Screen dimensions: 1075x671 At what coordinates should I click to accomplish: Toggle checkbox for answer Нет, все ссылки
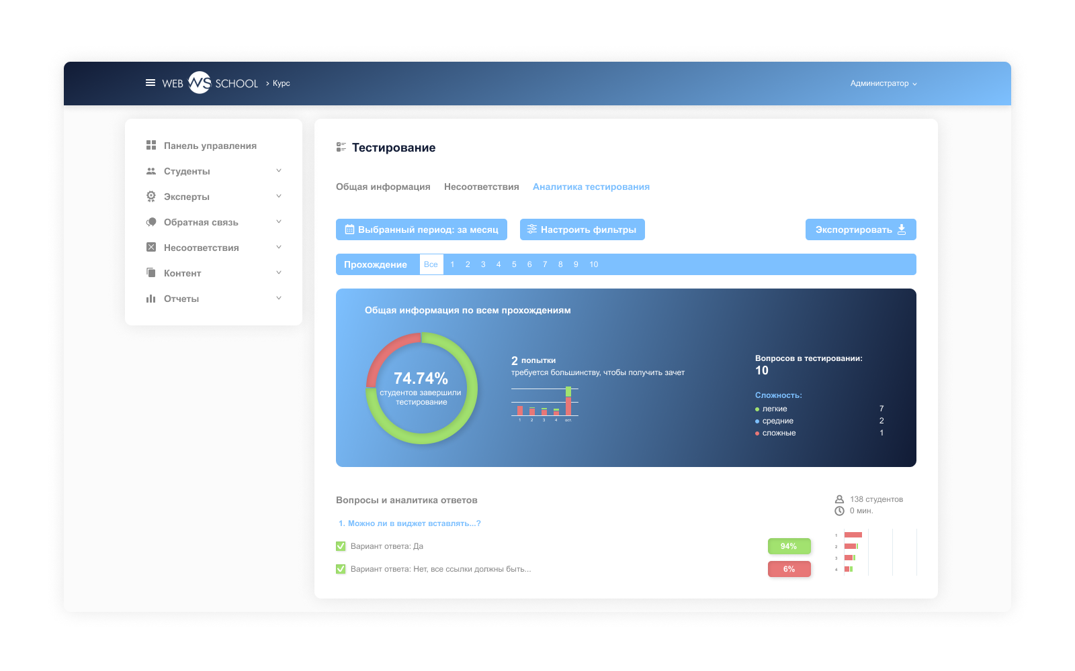click(x=341, y=569)
